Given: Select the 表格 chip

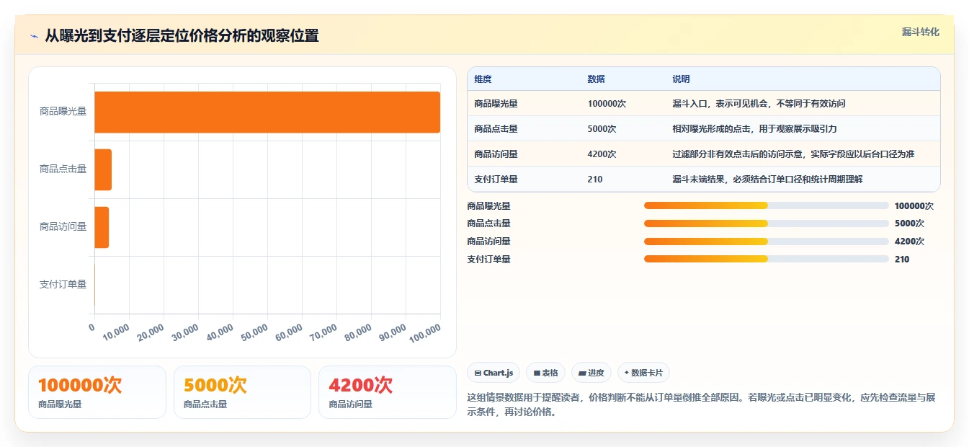Looking at the screenshot, I should click(x=546, y=373).
